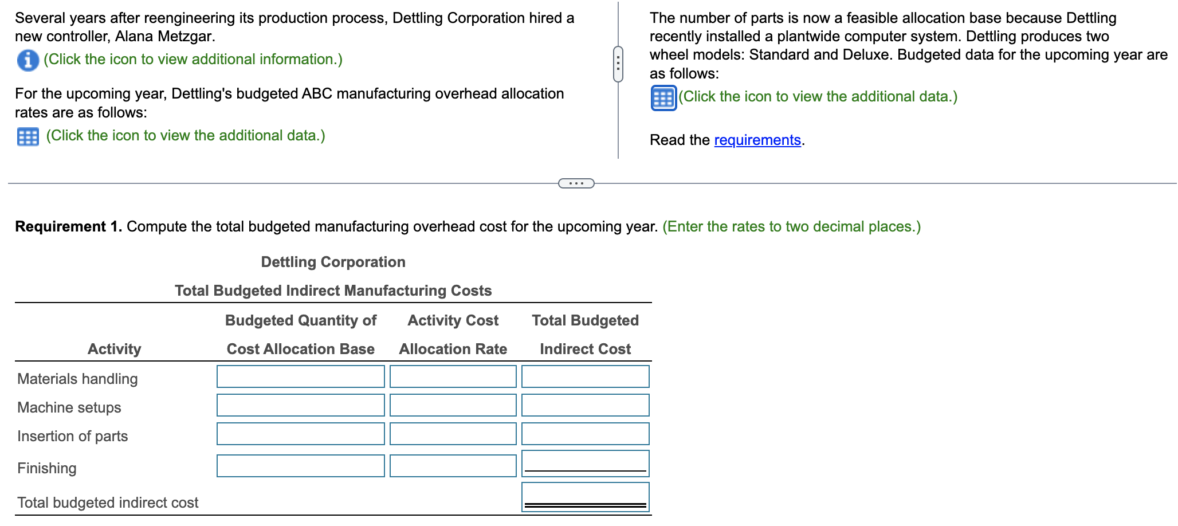Select the info icon next to Alana Metzgar paragraph
Viewport: 1178px width, 526px height.
point(27,59)
